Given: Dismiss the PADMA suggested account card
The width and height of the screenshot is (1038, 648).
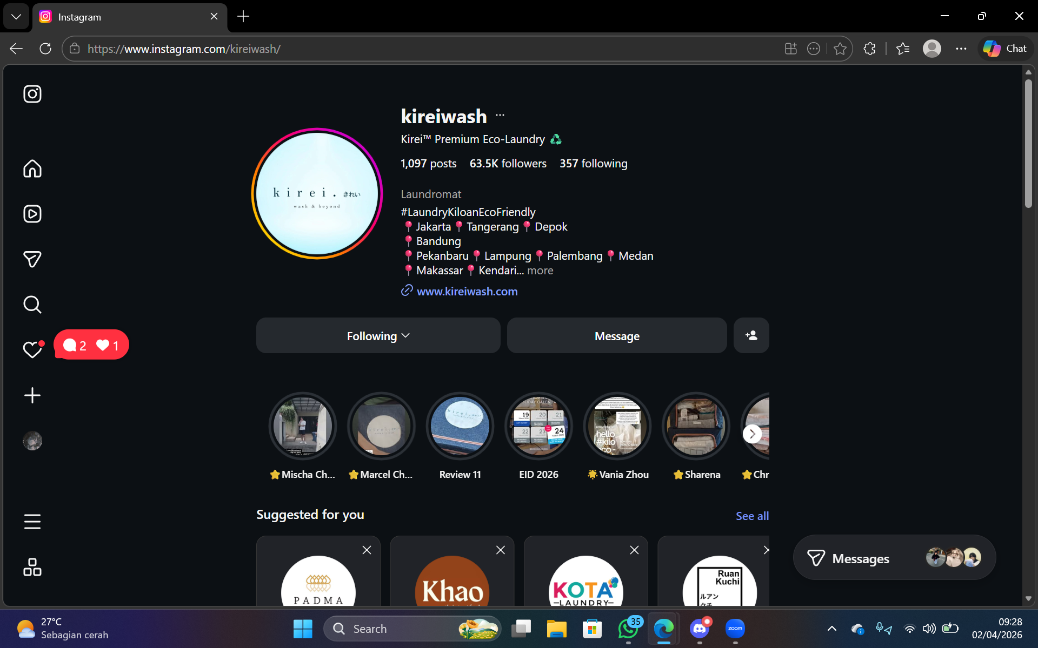Looking at the screenshot, I should pyautogui.click(x=367, y=550).
